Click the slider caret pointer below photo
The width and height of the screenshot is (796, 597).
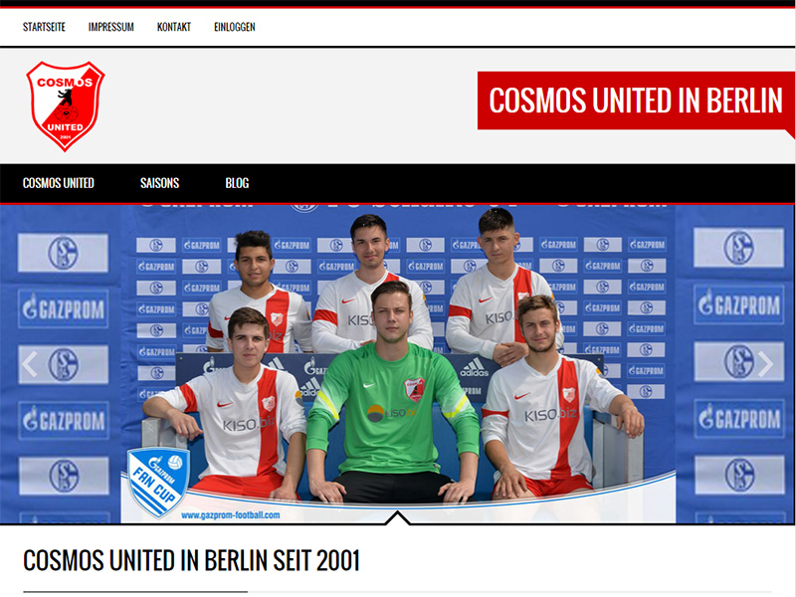coord(397,518)
